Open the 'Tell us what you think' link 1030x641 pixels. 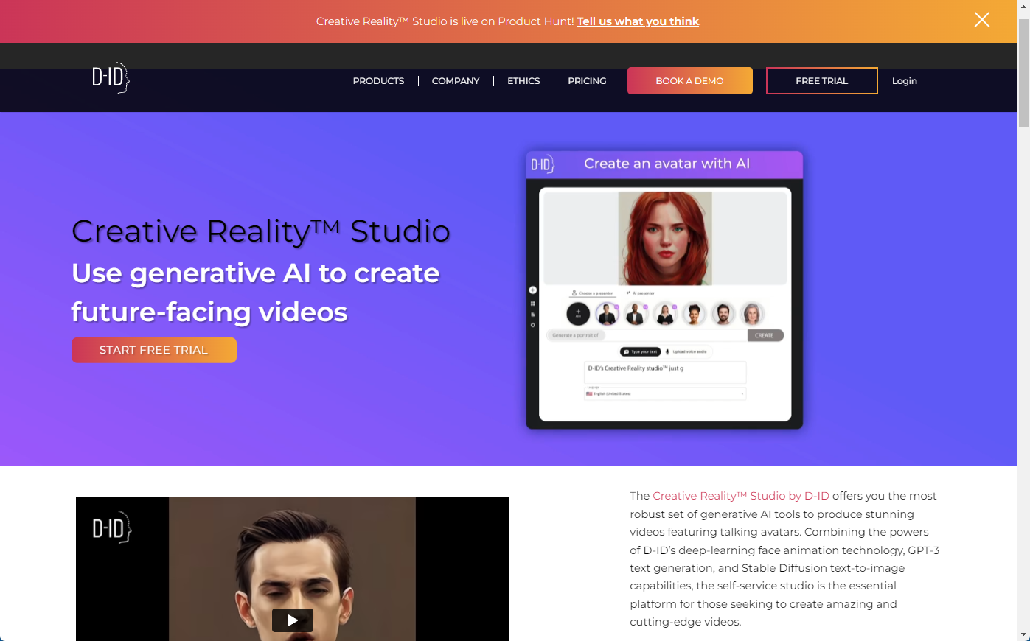pos(637,21)
